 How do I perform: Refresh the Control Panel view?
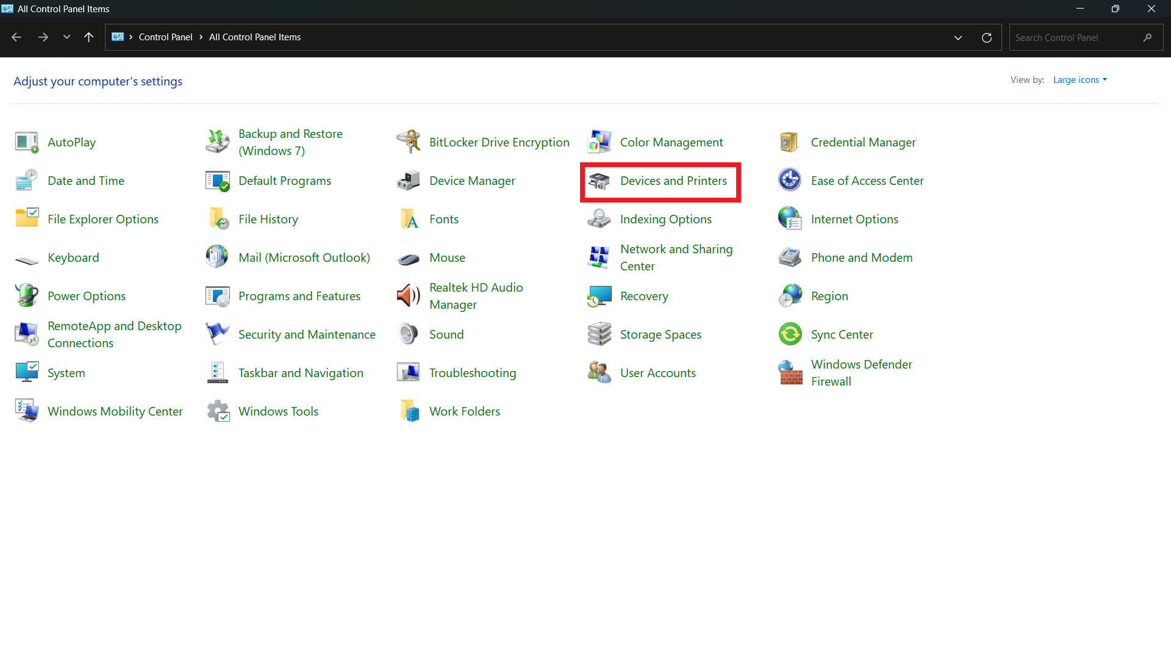click(x=986, y=37)
